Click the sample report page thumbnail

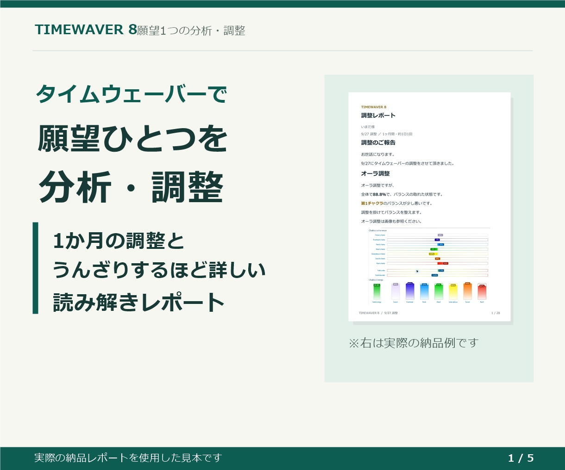click(429, 206)
